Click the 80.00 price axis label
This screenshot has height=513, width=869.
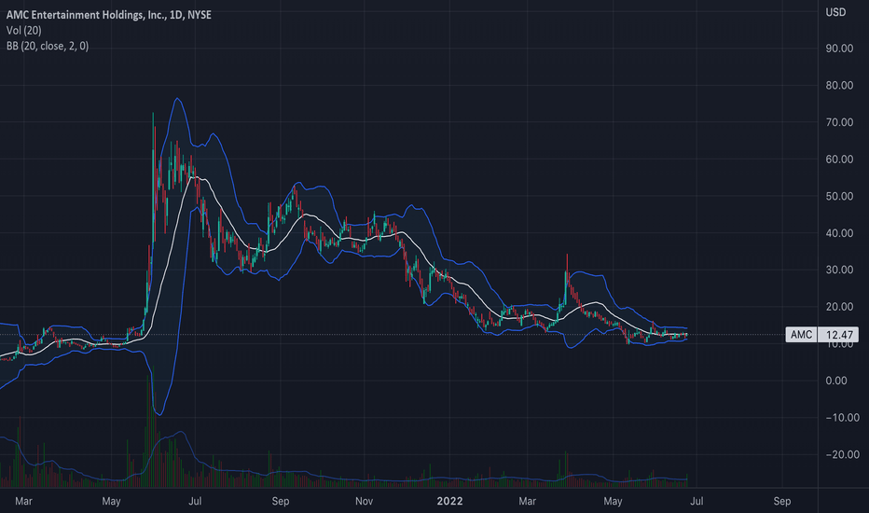[839, 86]
